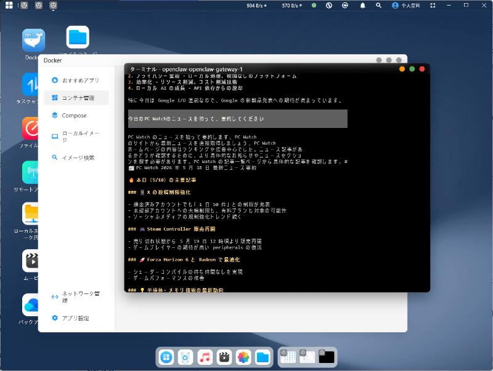Open the task center desktop icon
This screenshot has height=371, width=493.
coord(30,84)
